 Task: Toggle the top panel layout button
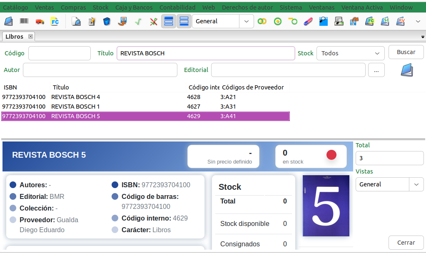pyautogui.click(x=169, y=21)
